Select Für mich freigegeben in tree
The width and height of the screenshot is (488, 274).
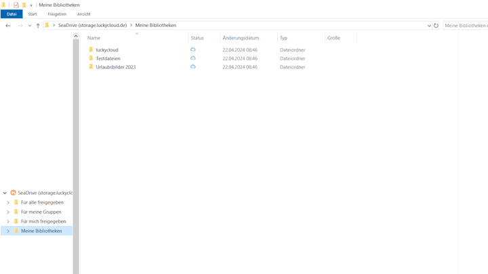43,221
